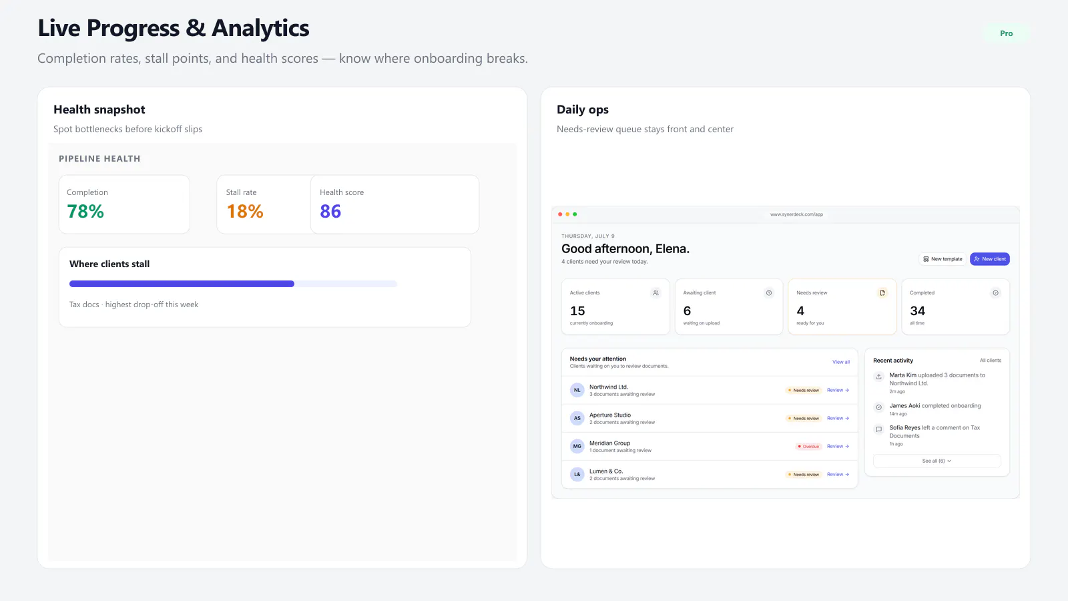The height and width of the screenshot is (601, 1068).
Task: Click the Needs review document icon
Action: click(882, 292)
